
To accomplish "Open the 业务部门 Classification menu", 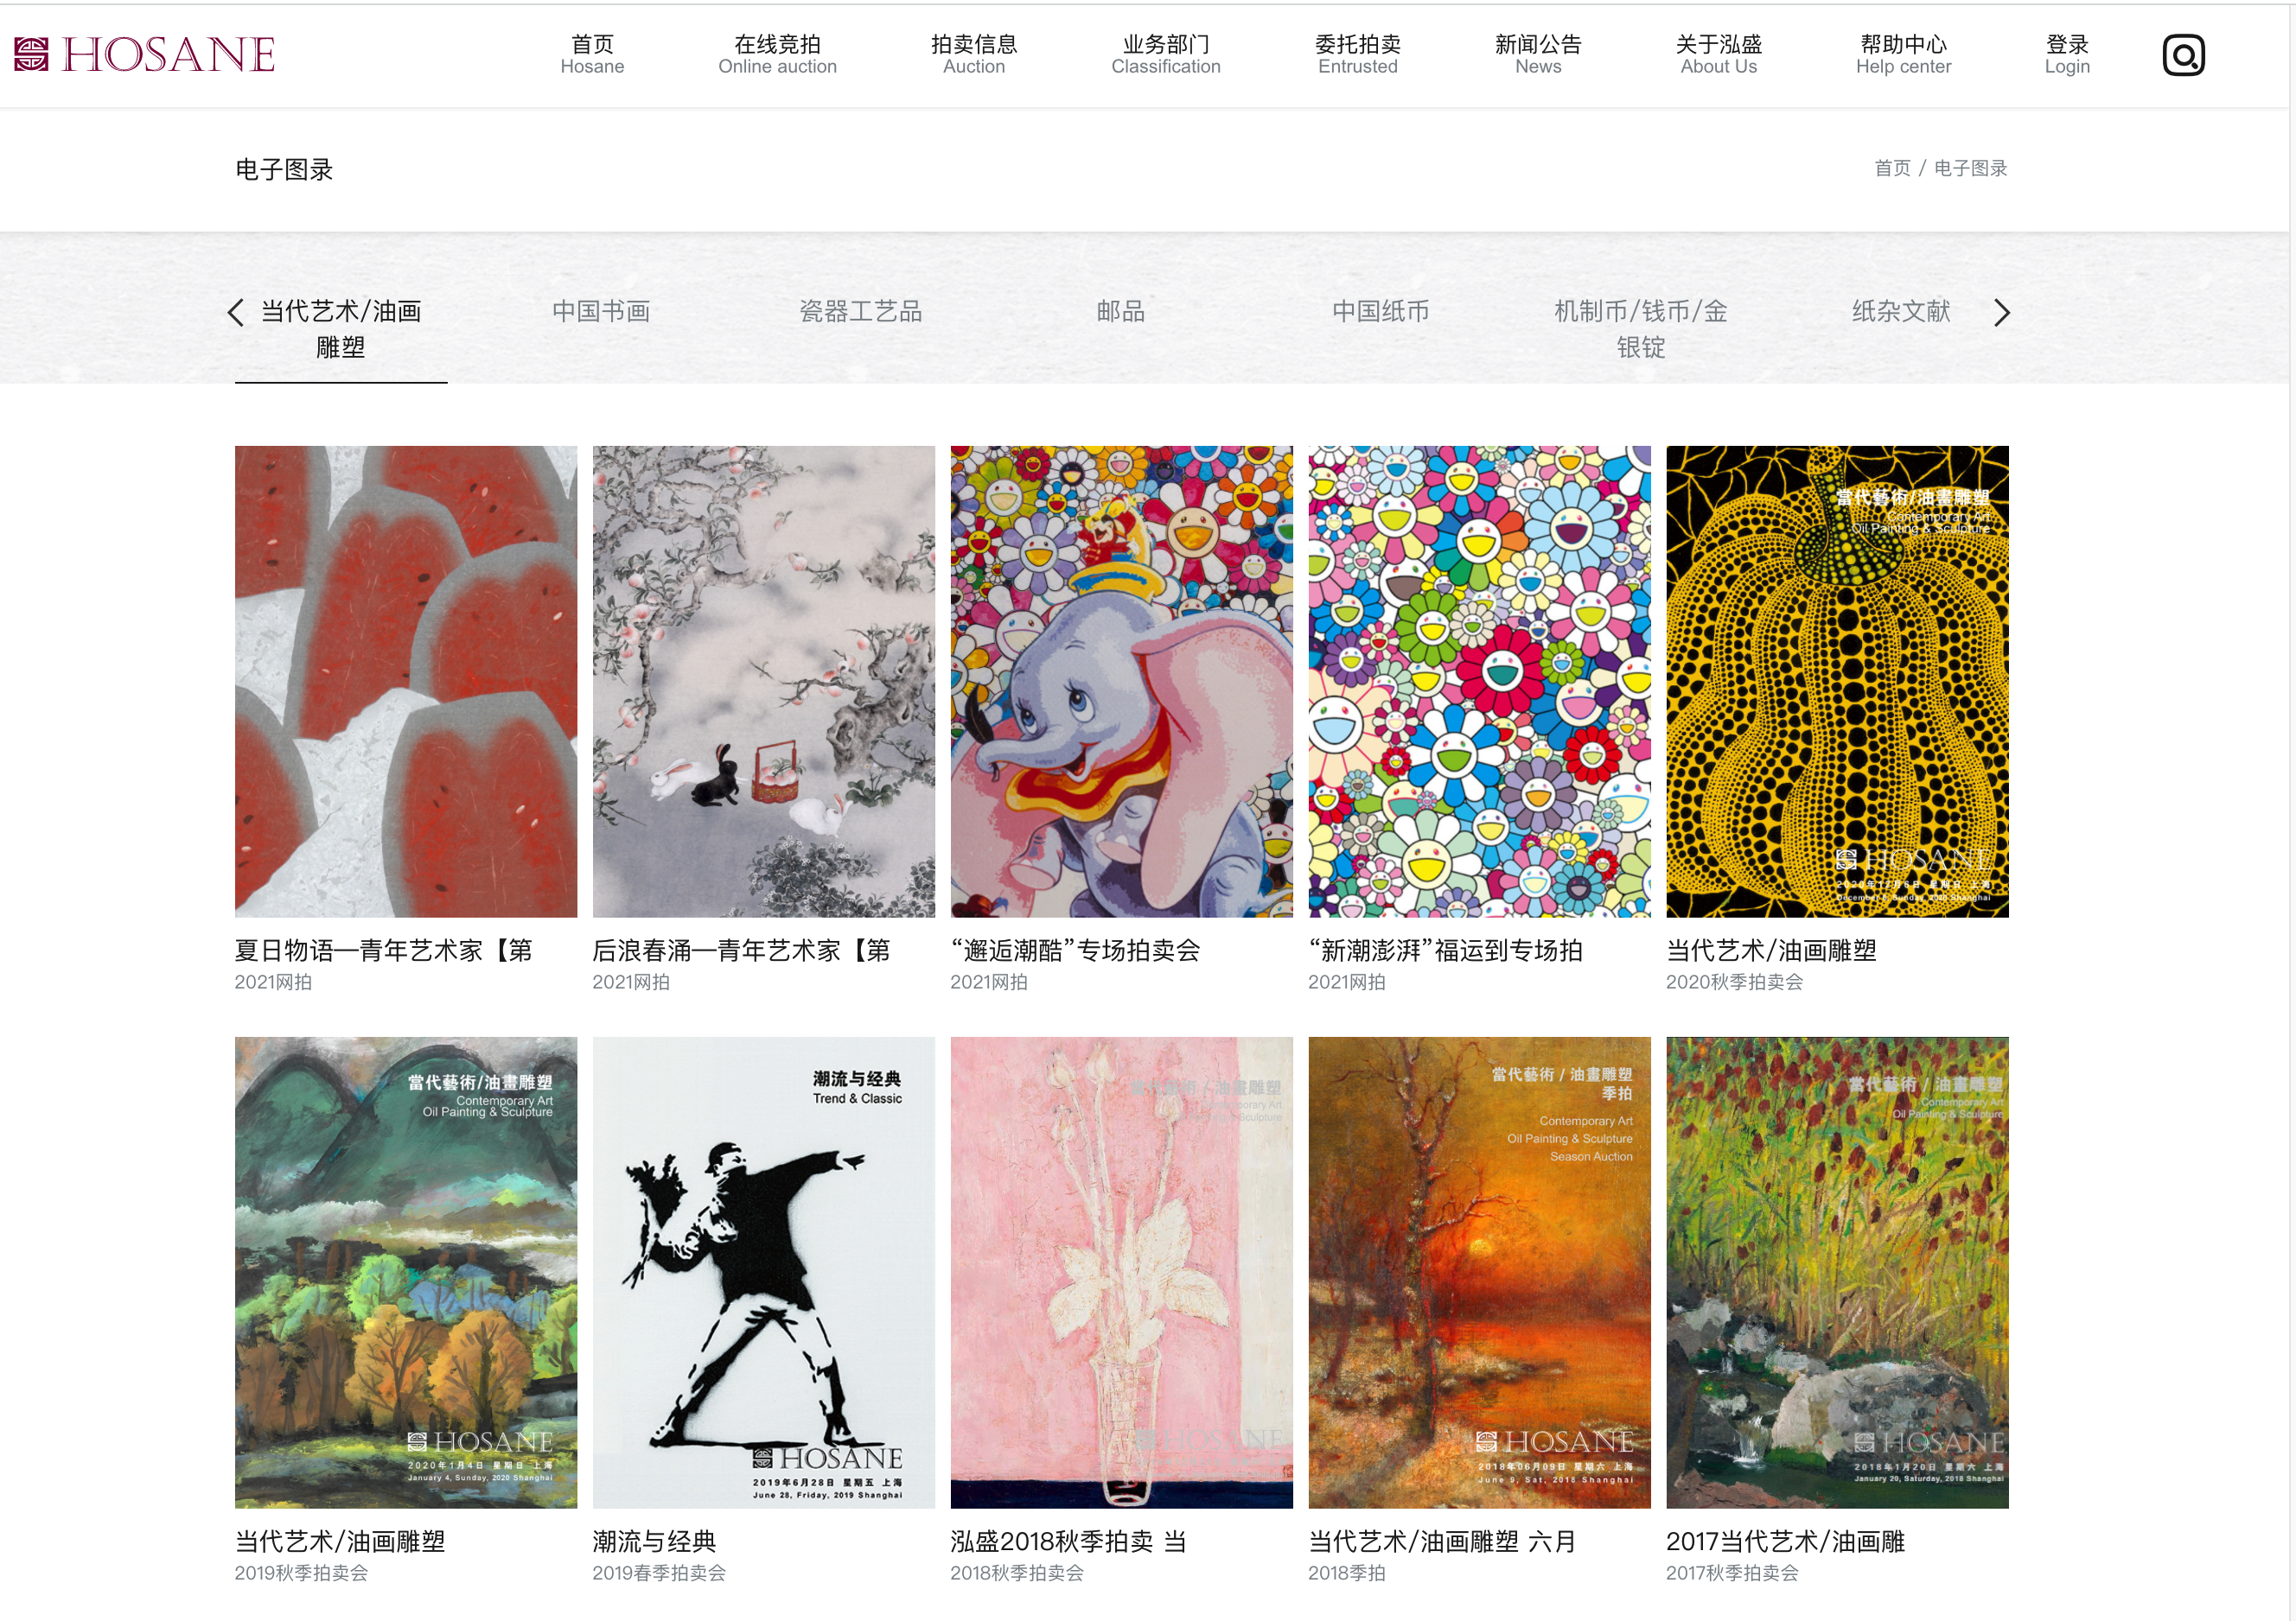I will [x=1165, y=55].
